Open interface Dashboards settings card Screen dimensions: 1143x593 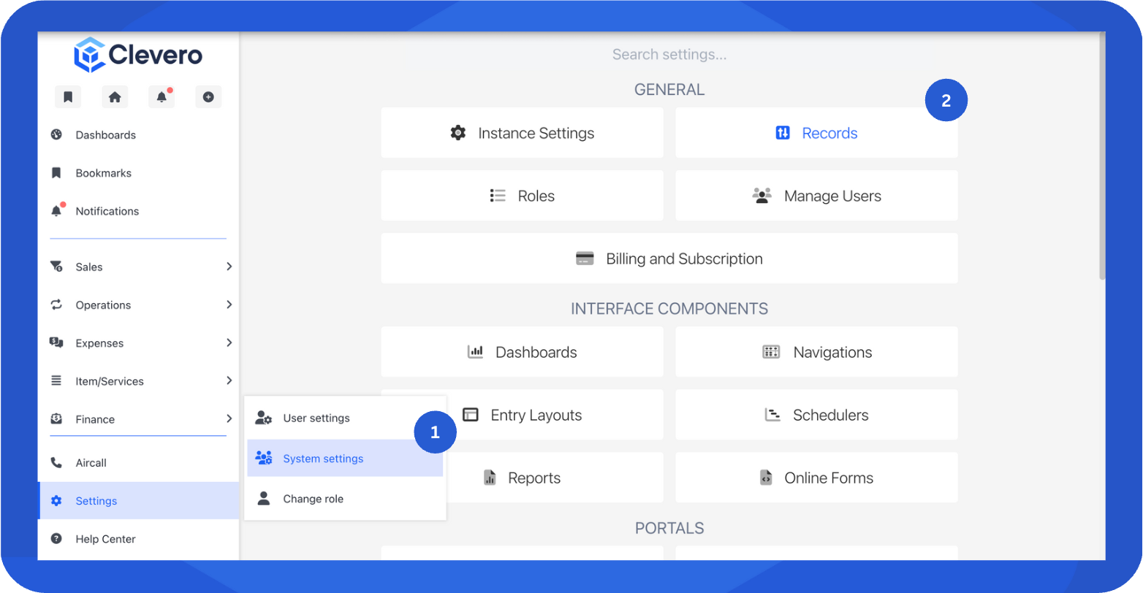523,352
